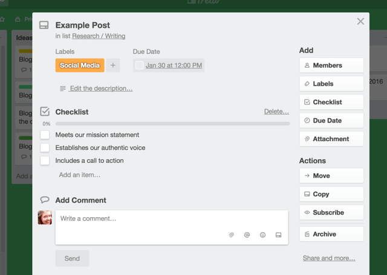Click the user avatar beside the comment box

coord(45,218)
